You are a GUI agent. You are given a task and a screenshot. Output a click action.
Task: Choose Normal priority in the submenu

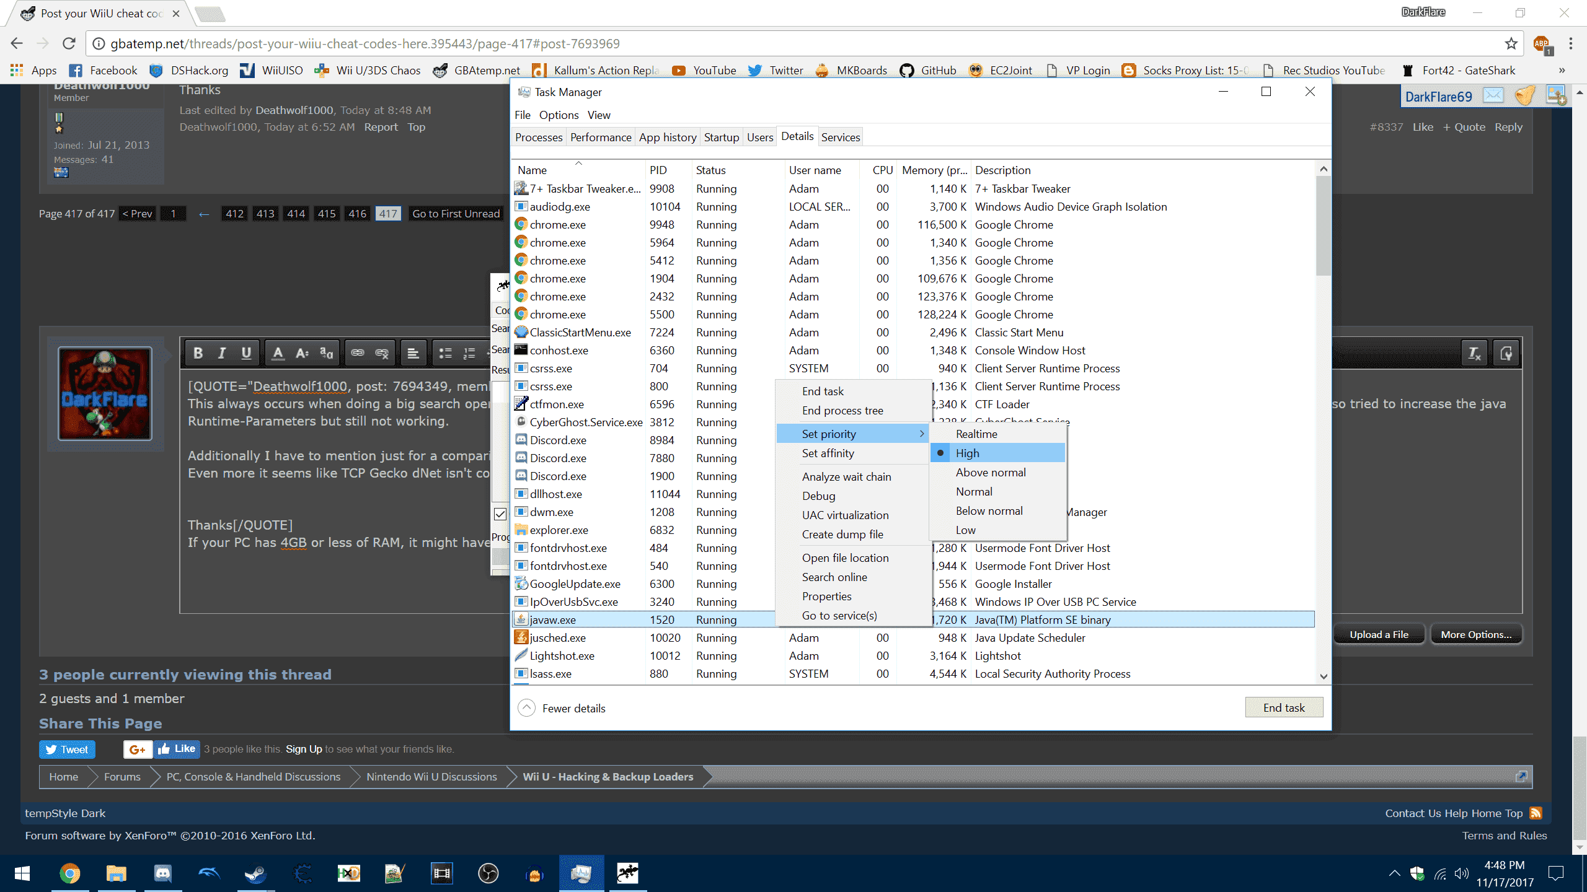[997, 492]
